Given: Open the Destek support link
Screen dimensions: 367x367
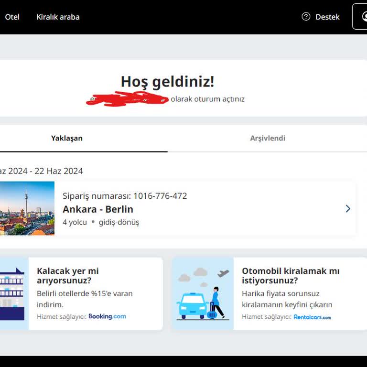Looking at the screenshot, I should tap(327, 17).
